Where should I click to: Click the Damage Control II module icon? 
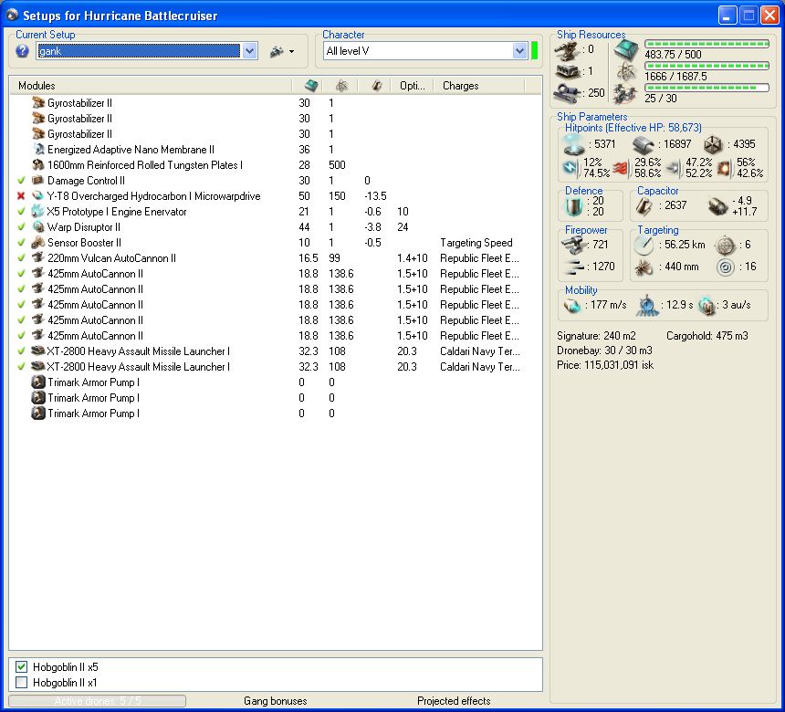pos(38,180)
